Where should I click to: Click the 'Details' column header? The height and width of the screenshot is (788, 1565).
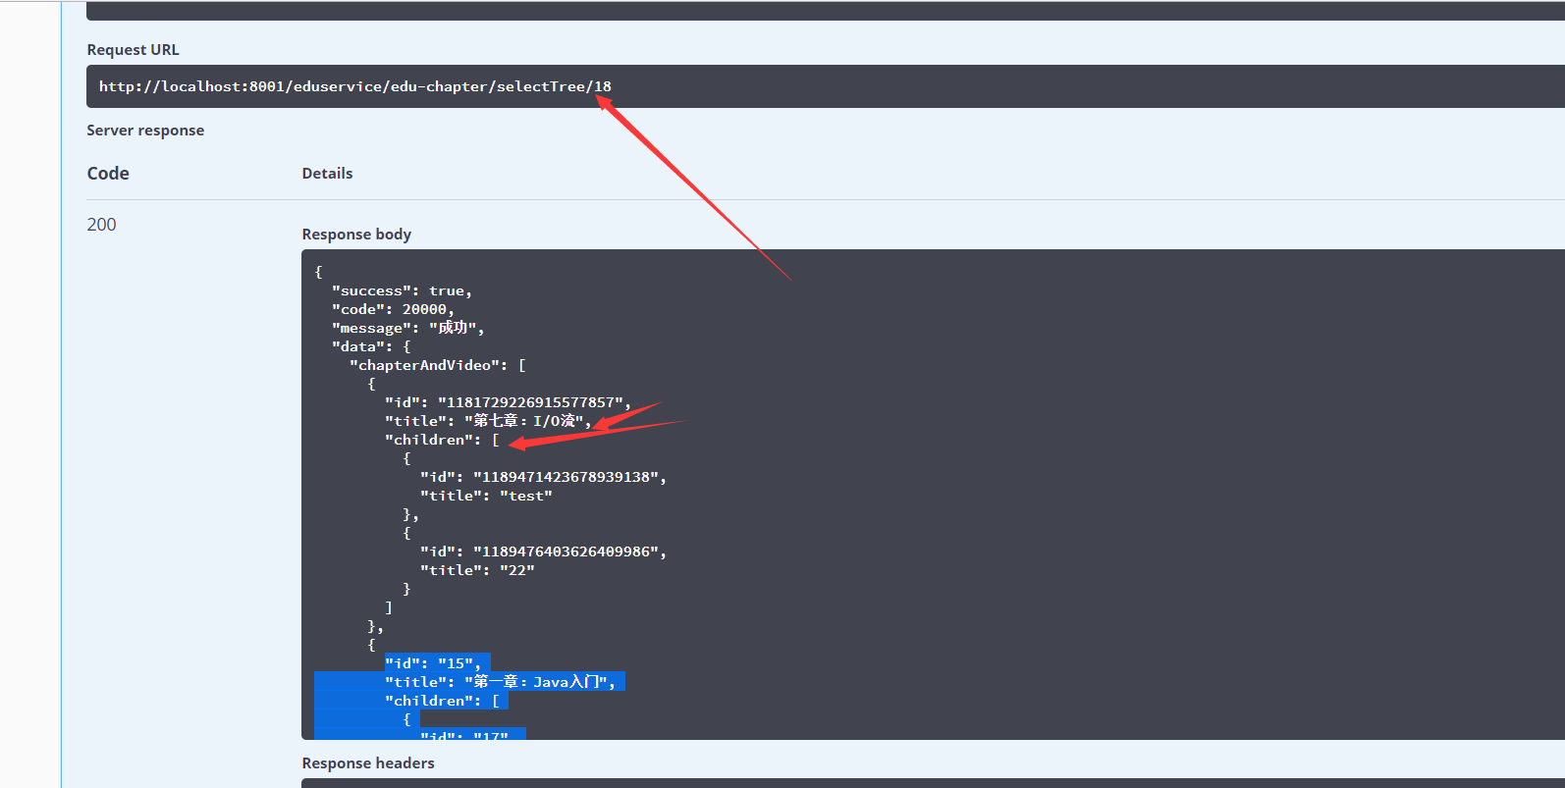[327, 174]
